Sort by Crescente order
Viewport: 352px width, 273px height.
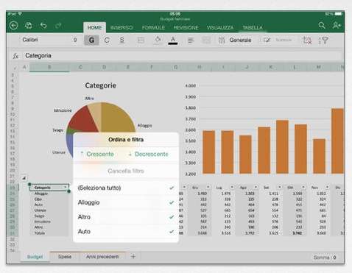pos(97,155)
